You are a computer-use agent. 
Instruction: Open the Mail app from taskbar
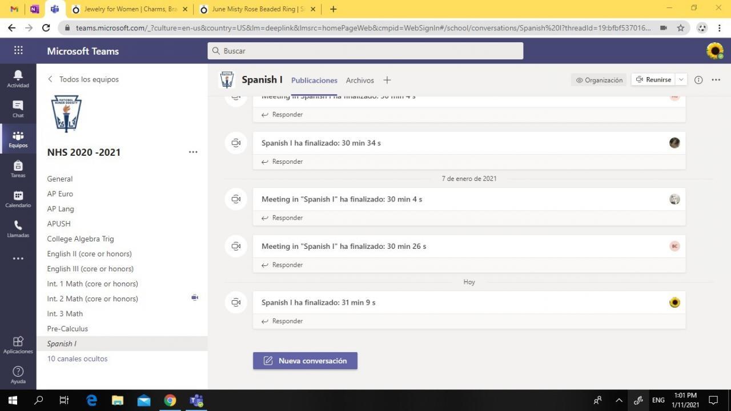click(144, 400)
